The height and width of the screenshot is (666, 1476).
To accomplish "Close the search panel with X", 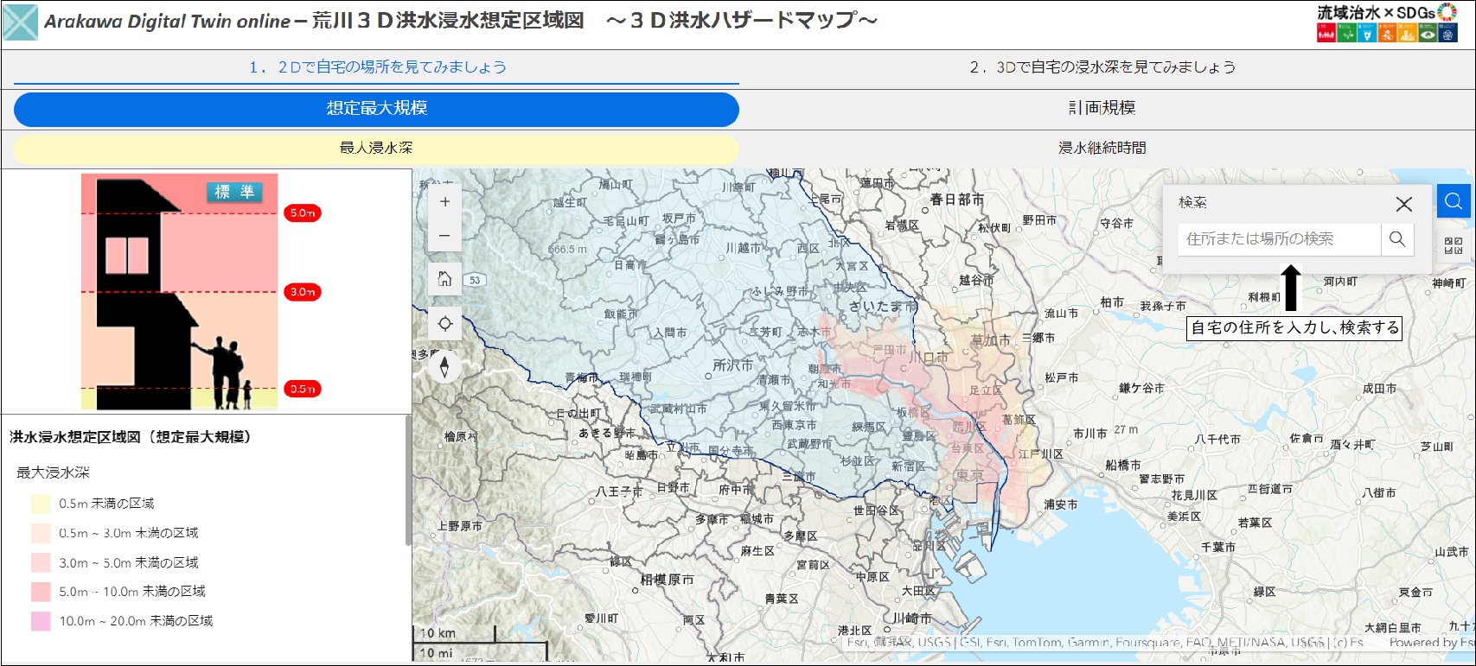I will click(x=1404, y=204).
